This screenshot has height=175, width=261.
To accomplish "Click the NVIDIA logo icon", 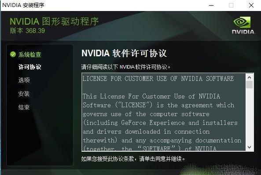I will tap(243, 26).
